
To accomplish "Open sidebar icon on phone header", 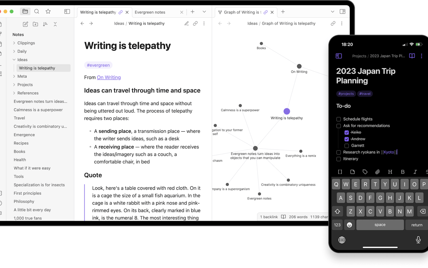I will [339, 56].
